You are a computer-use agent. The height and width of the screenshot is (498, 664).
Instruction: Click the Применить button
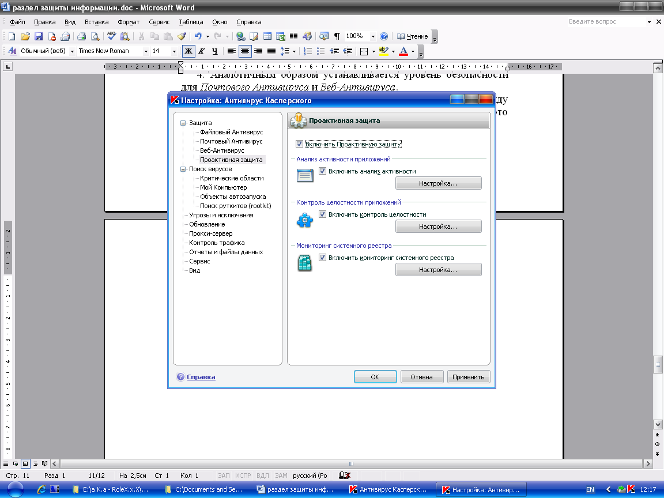469,377
